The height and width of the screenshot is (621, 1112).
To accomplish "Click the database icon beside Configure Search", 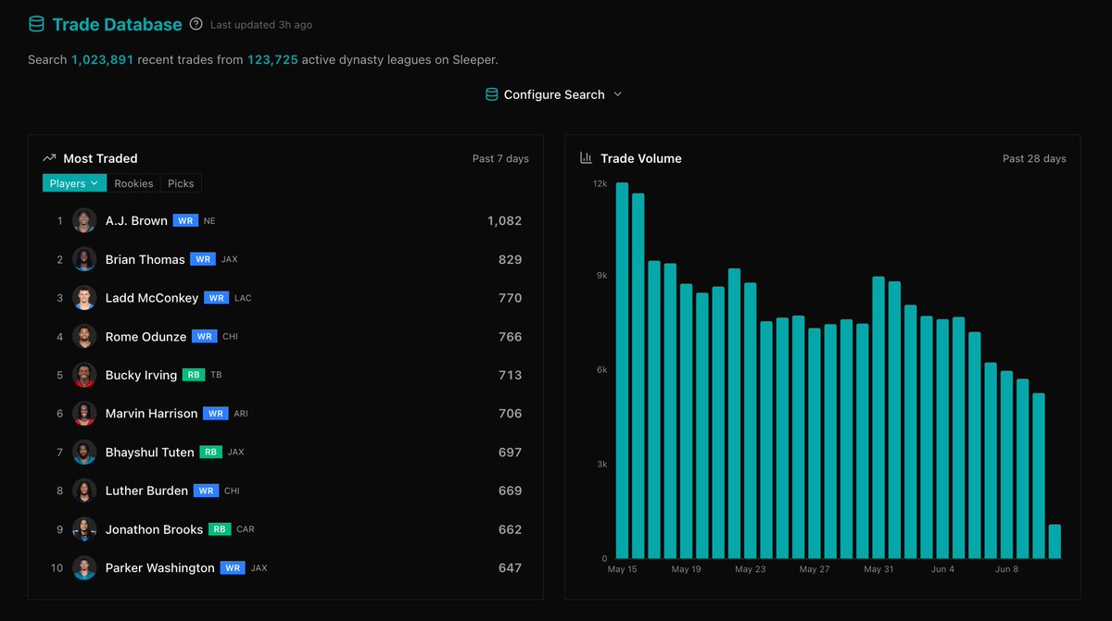I will tap(492, 94).
